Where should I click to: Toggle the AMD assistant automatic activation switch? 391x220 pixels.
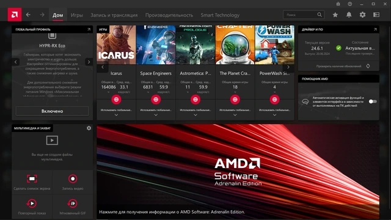pyautogui.click(x=373, y=101)
